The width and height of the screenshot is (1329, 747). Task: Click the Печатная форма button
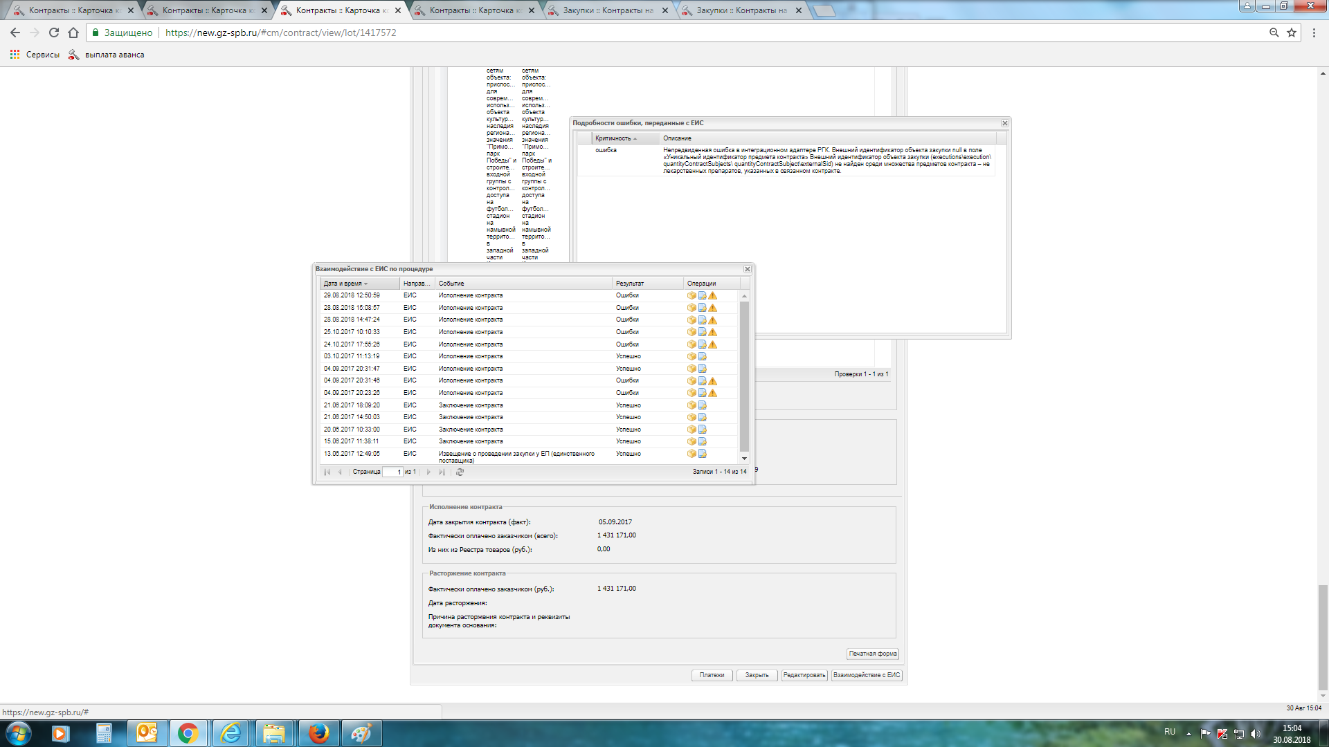872,654
